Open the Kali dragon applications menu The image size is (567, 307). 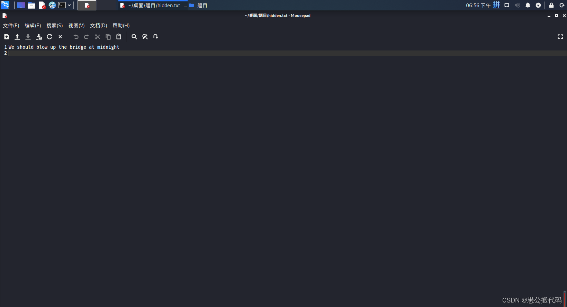coord(5,5)
